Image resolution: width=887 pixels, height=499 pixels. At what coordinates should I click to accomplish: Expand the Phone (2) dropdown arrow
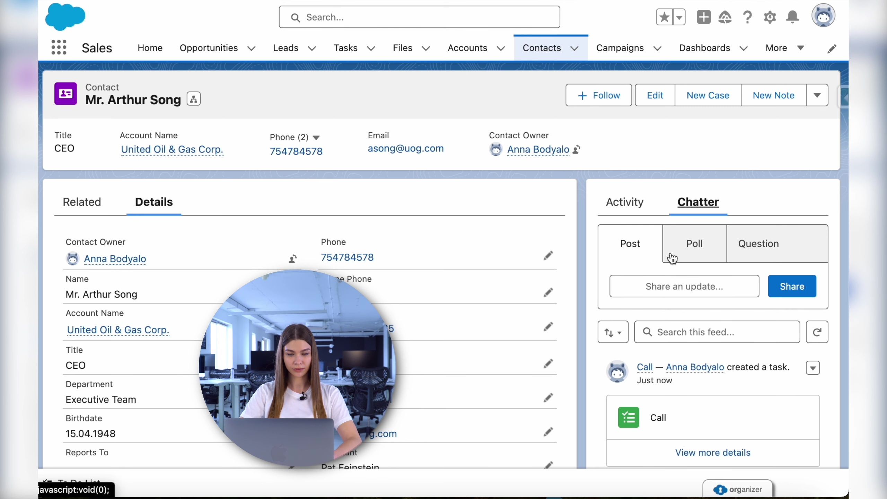coord(316,138)
